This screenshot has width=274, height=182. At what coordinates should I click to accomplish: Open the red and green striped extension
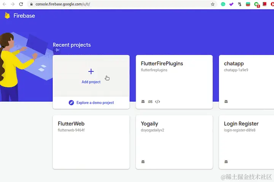(248, 4)
